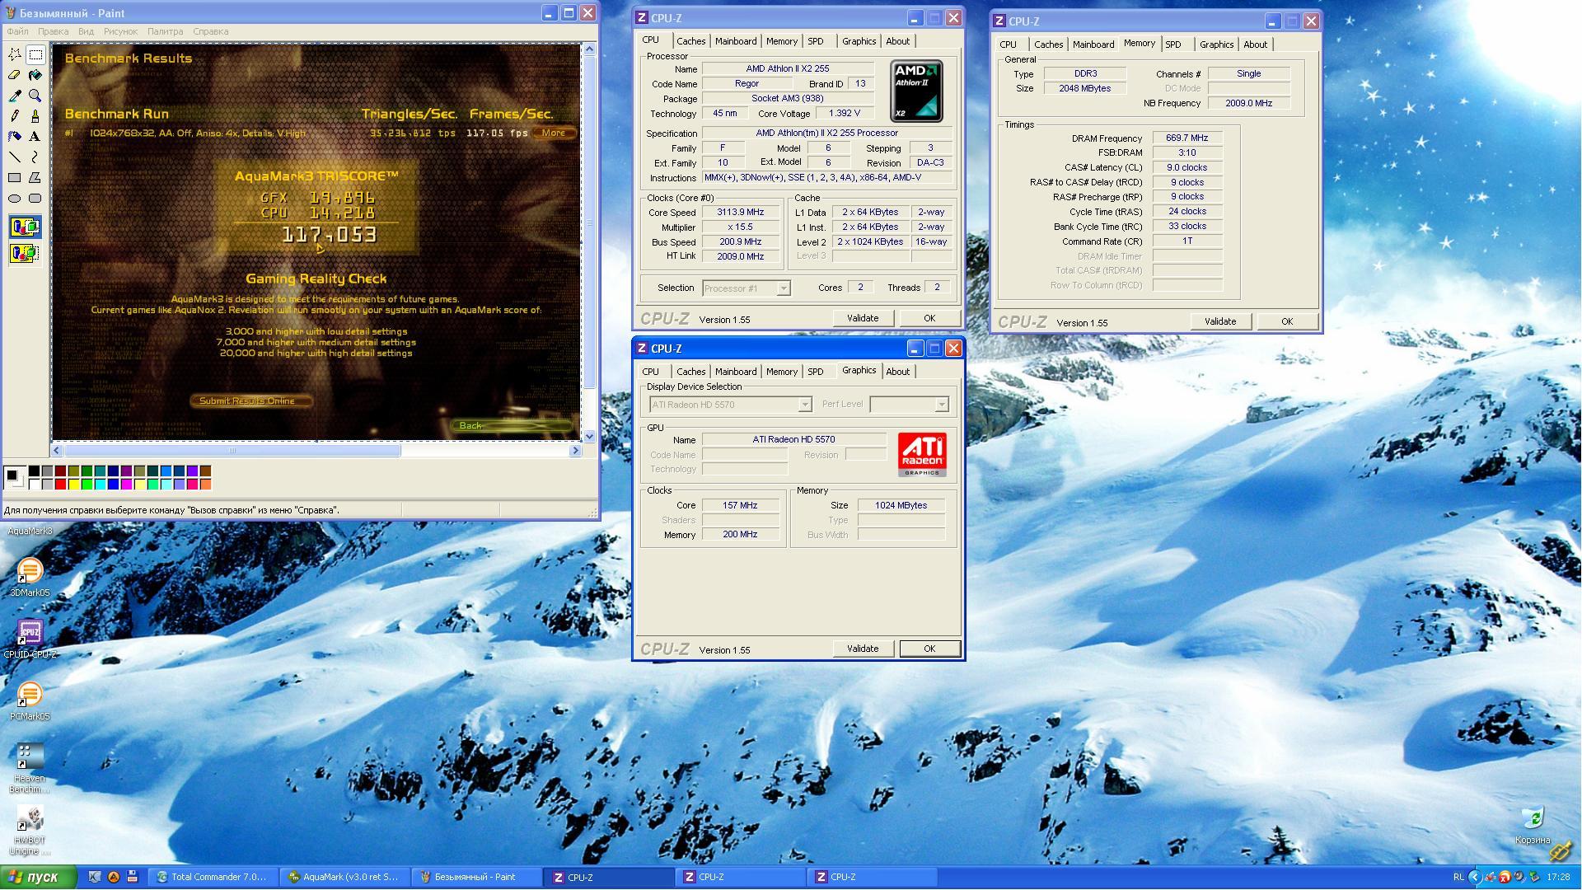Screen dimensions: 1582x890
Task: Click the tray chevron to show hidden icons
Action: 1475,877
